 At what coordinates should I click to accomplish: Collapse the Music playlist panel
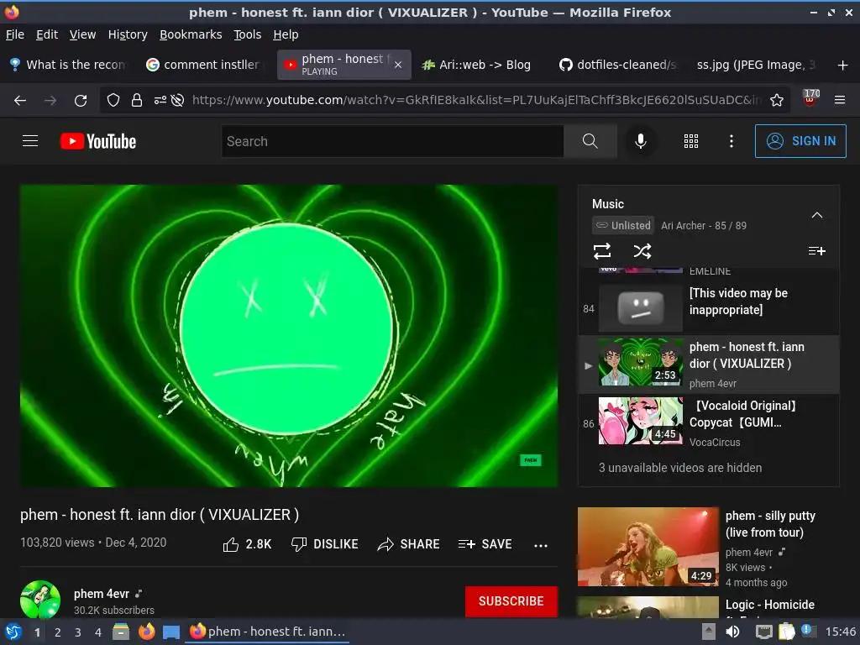(816, 215)
